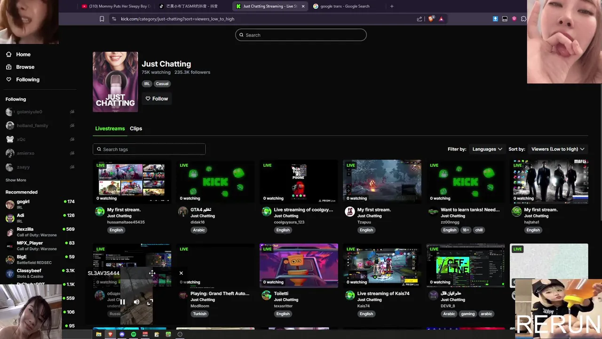The image size is (602, 339).
Task: Toggle notifications for golaniyule0
Action: [x=72, y=112]
